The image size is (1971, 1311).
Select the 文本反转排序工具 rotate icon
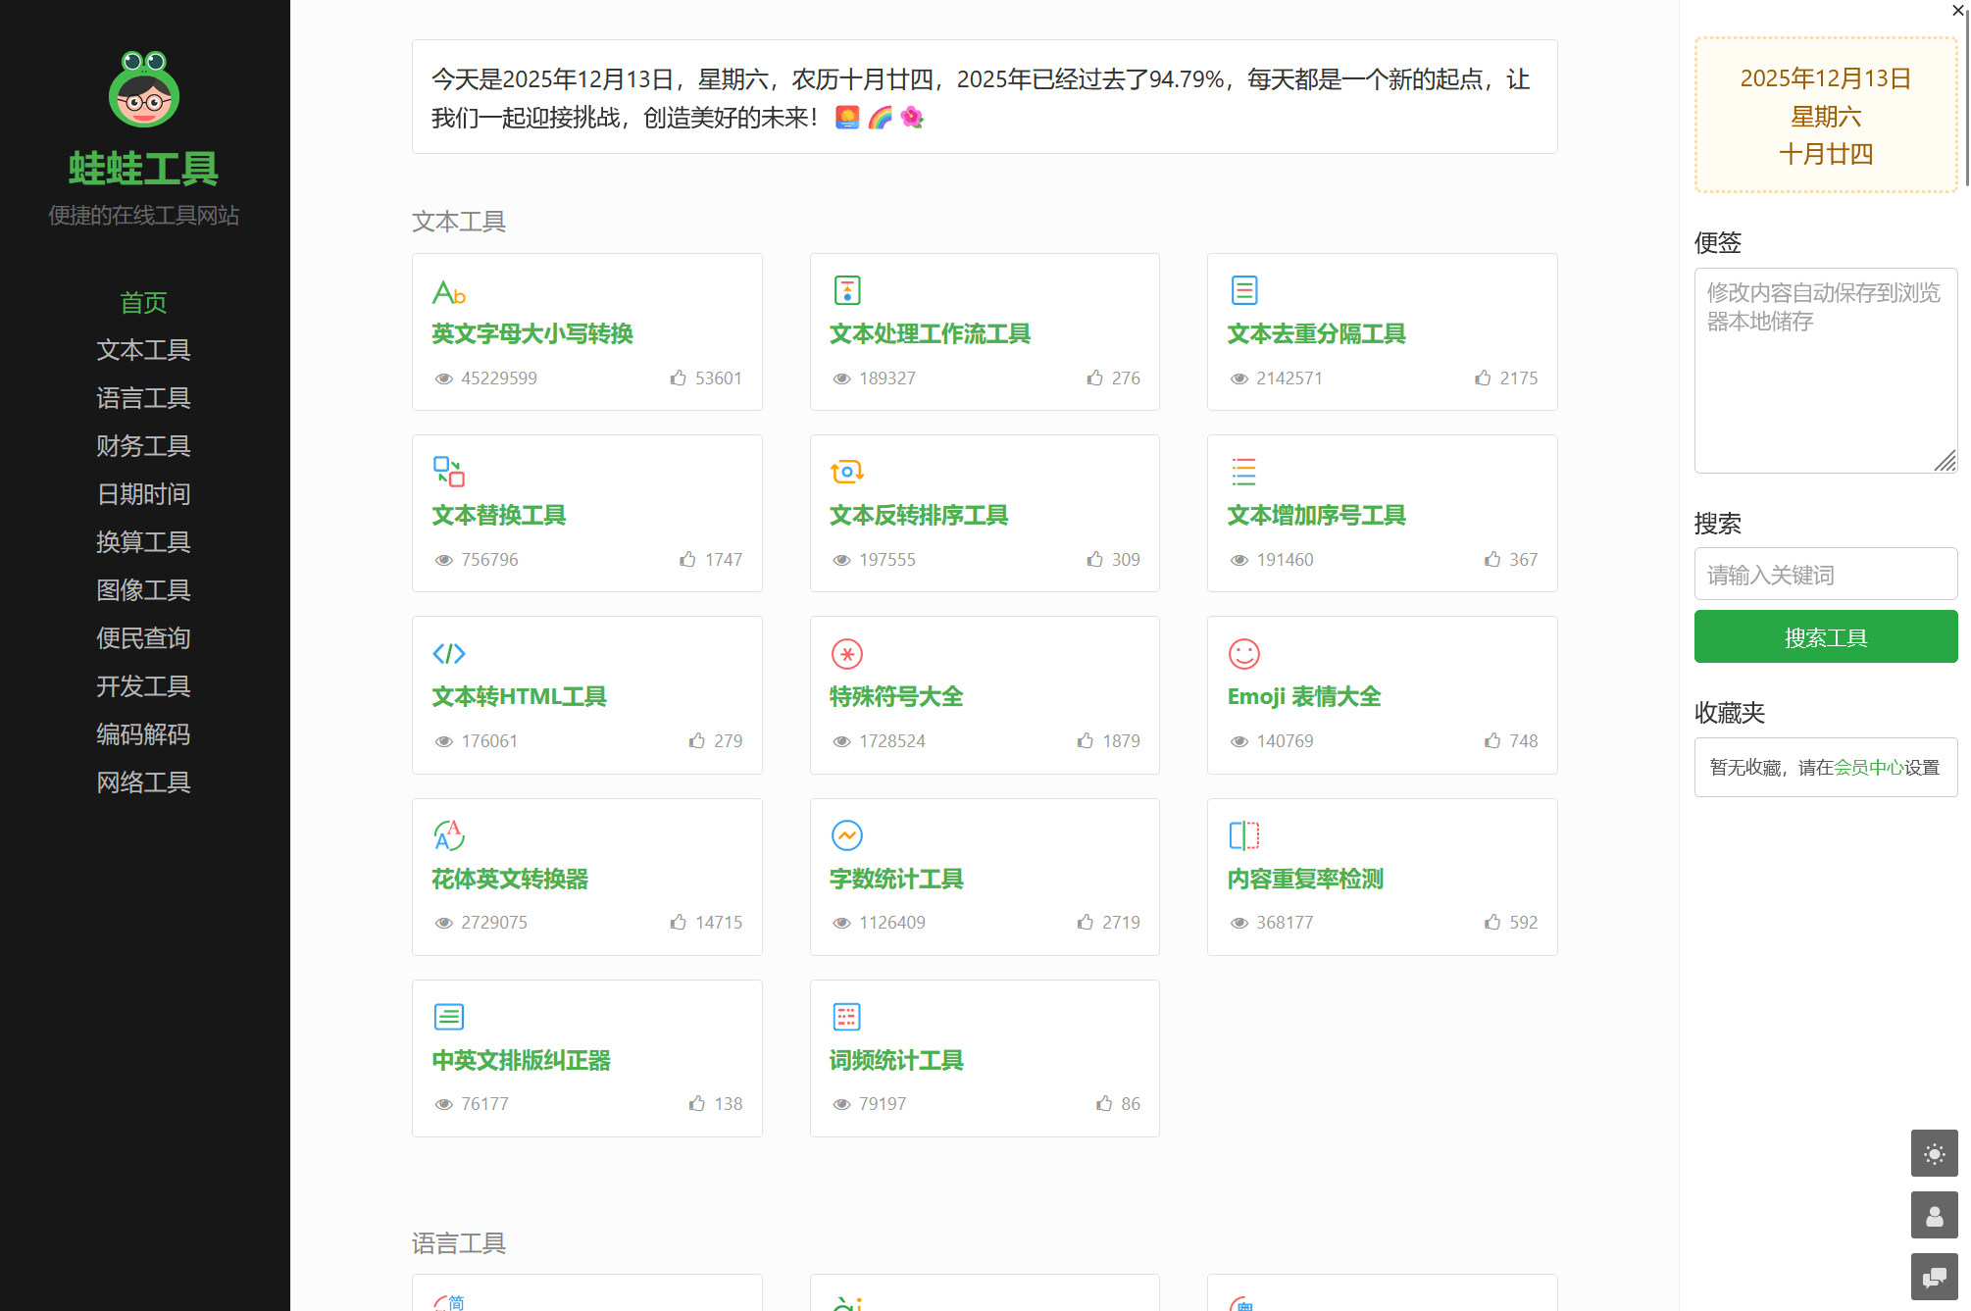coord(846,472)
